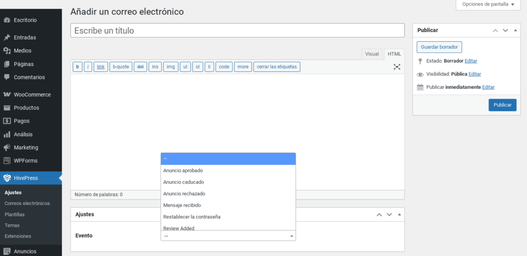Click the ins quicktag button
Screen dimensions: 527x256
tap(155, 67)
